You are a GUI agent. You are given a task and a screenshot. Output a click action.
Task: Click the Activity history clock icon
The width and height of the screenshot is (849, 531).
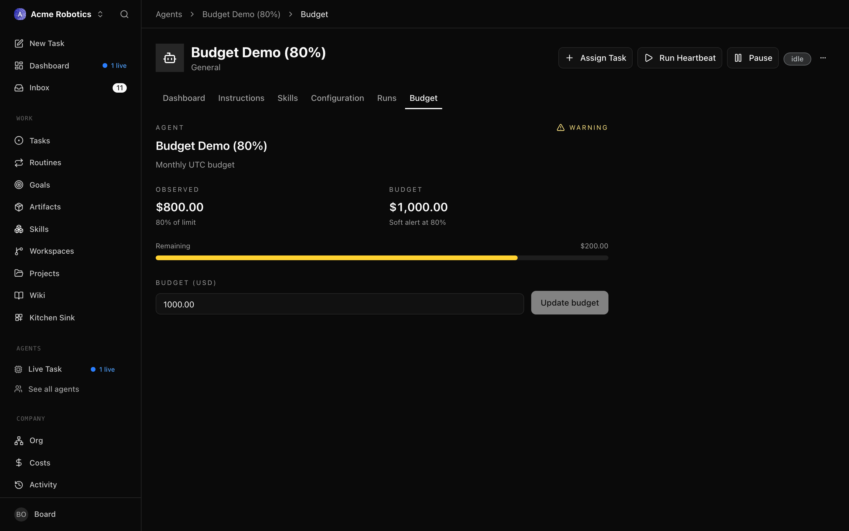[x=19, y=485]
